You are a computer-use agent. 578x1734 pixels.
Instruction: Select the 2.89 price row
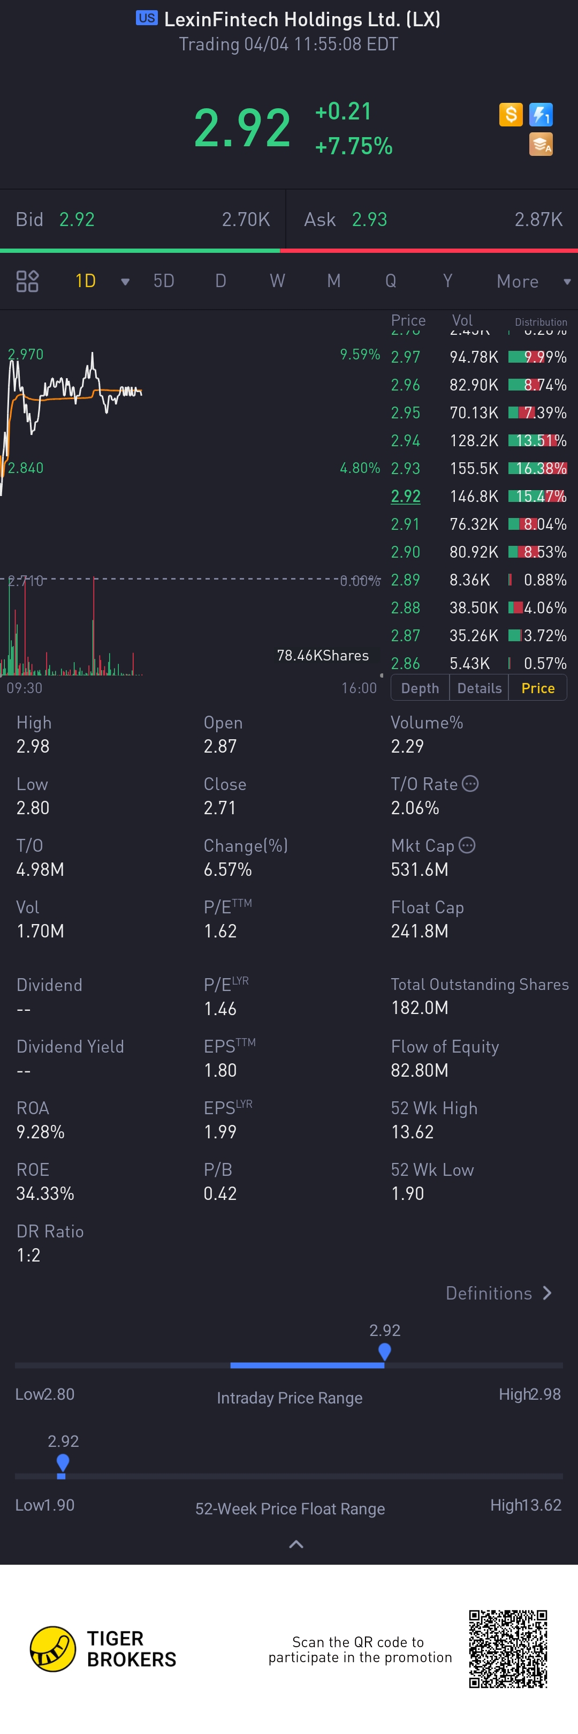pyautogui.click(x=478, y=580)
